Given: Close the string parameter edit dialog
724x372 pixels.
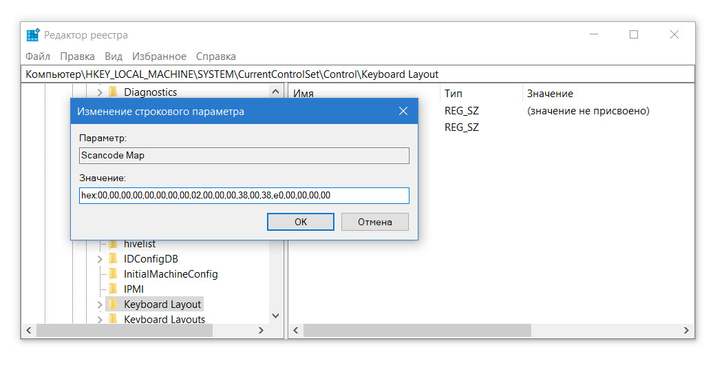Looking at the screenshot, I should coord(403,112).
